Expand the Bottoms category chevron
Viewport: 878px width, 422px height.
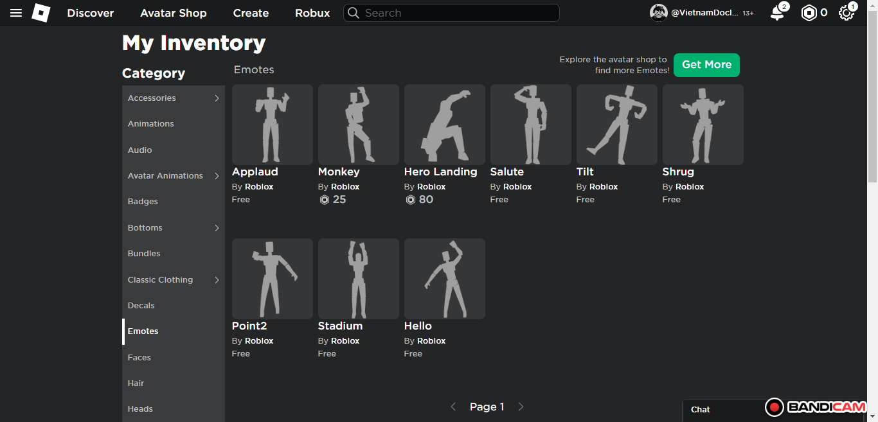pos(217,228)
